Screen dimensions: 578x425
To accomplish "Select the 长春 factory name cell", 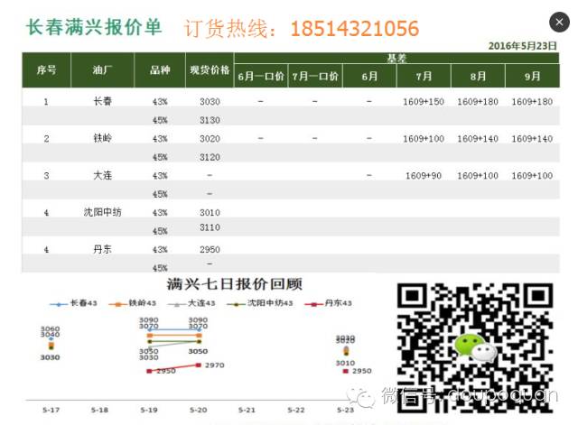I will [102, 101].
